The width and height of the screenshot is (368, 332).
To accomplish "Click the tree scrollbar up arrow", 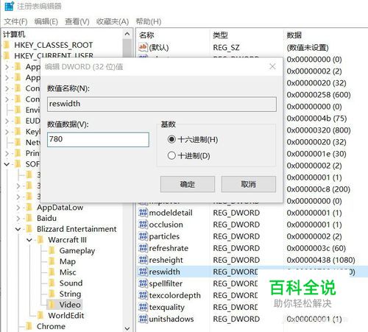I will coord(127,34).
